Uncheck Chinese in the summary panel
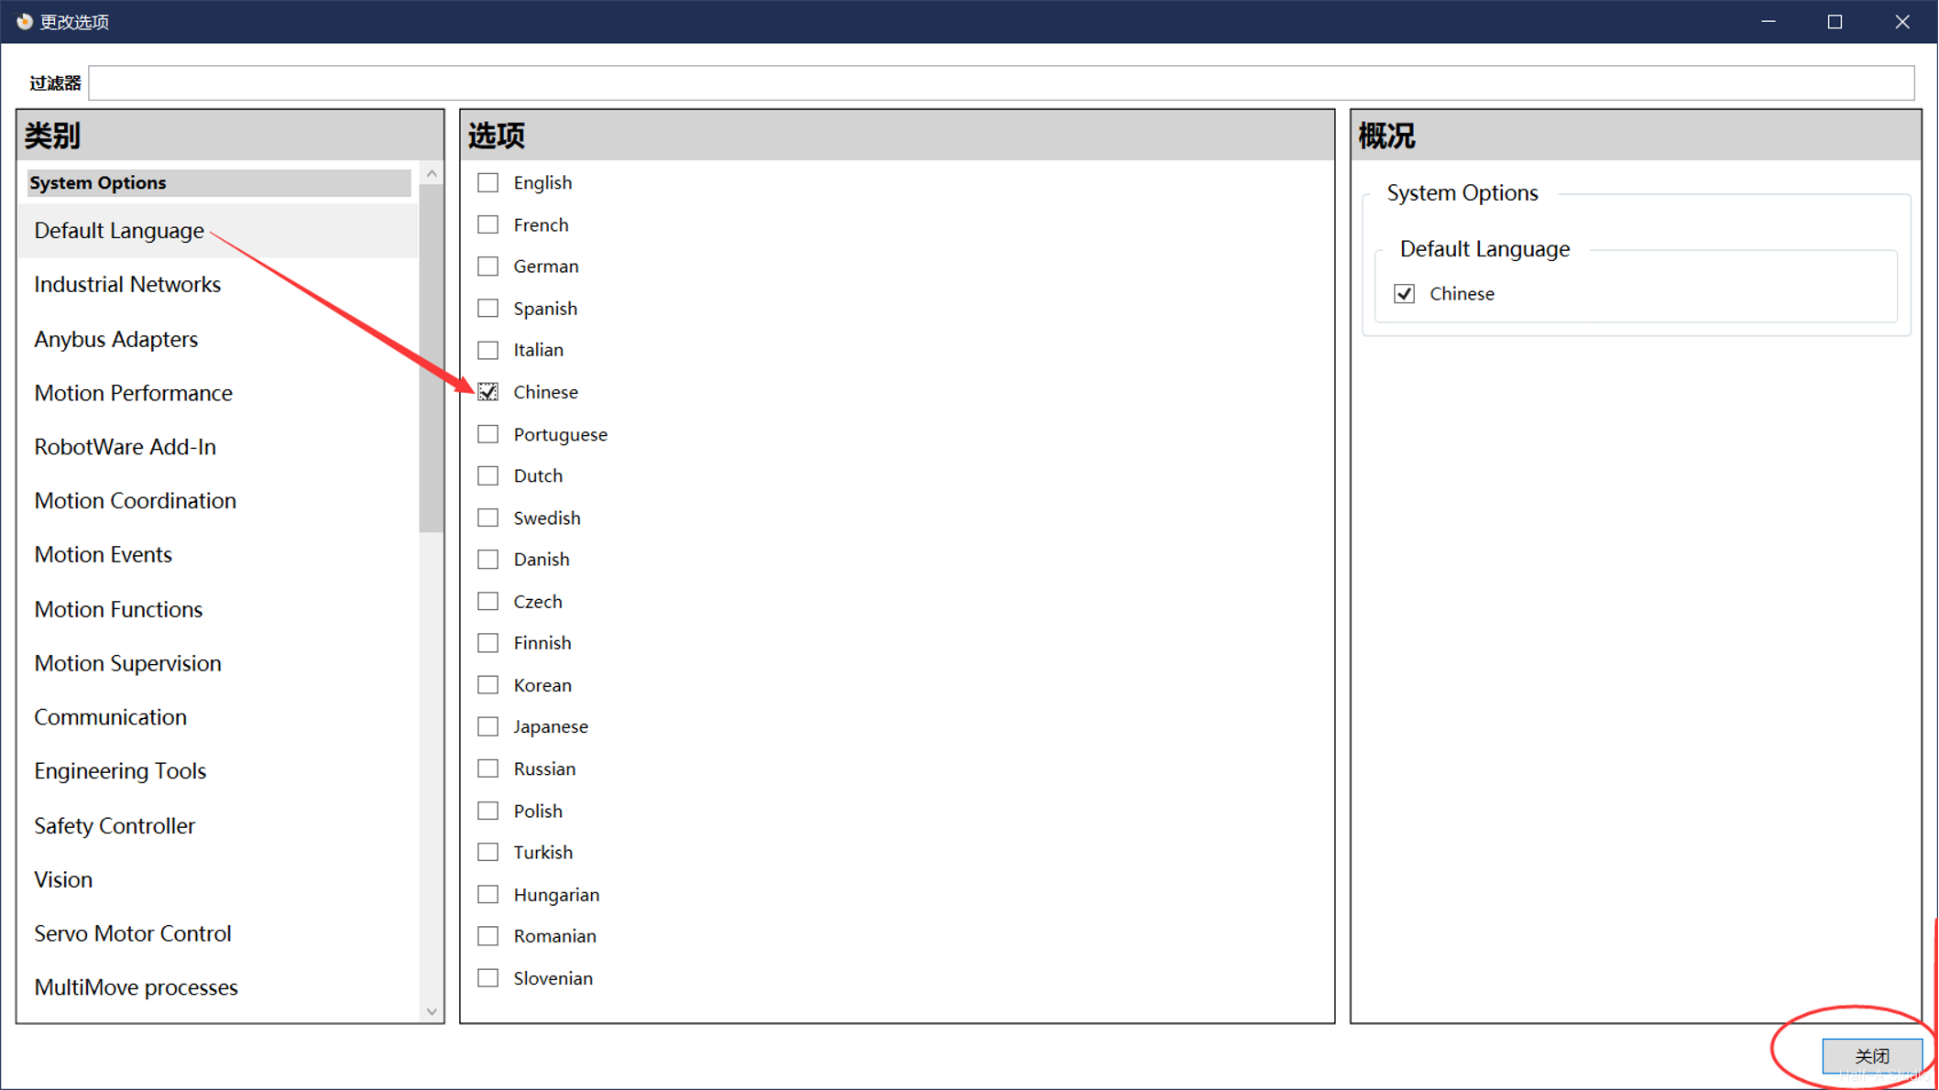The width and height of the screenshot is (1939, 1090). tap(1404, 294)
